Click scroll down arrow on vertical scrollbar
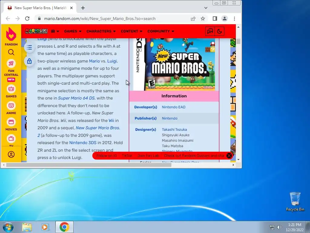Image resolution: width=310 pixels, height=233 pixels. 238,160
